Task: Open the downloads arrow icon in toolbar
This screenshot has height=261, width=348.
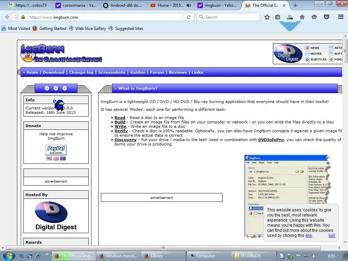Action: [290, 17]
